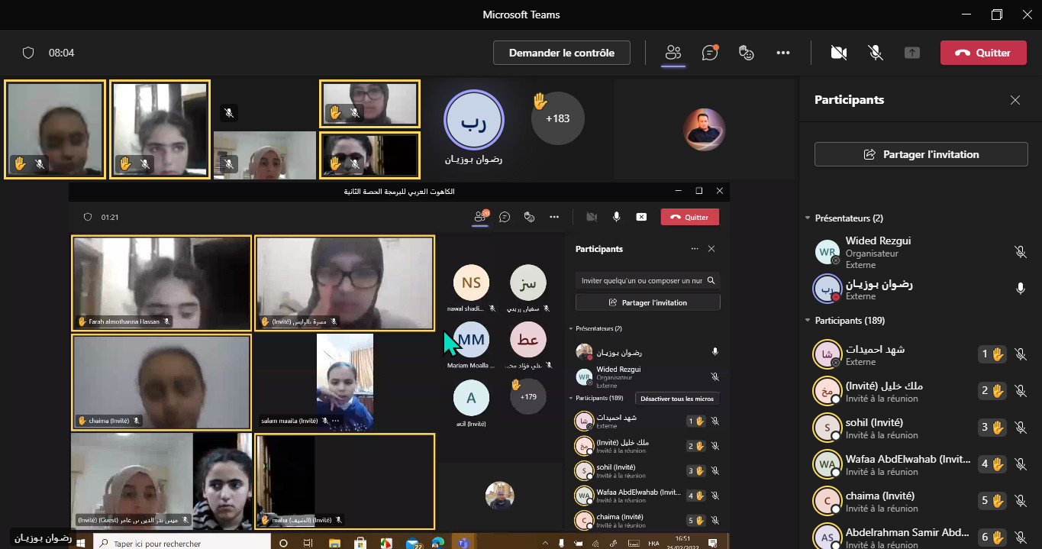Click the stop sharing X icon in shared screen
Viewport: 1042px width, 549px height.
pyautogui.click(x=641, y=217)
